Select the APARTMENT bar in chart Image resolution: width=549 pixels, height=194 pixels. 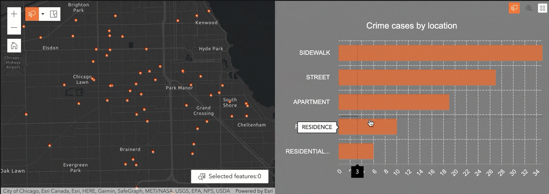tap(394, 102)
